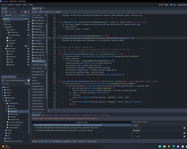
Task: Open File Explorer from the taskbar
Action: pyautogui.click(x=165, y=147)
